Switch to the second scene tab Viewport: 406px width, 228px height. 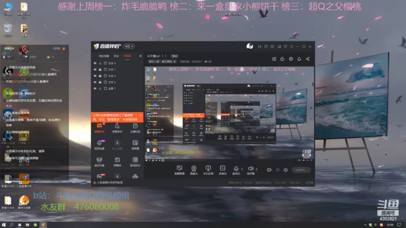[116, 56]
